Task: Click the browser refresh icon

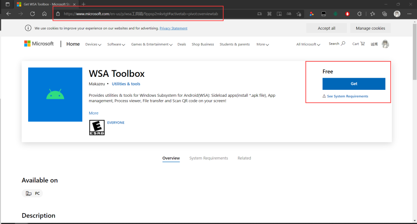Action: click(x=33, y=14)
